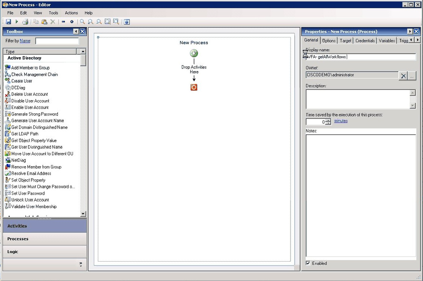The image size is (423, 281).
Task: Open the View menu
Action: pyautogui.click(x=38, y=13)
